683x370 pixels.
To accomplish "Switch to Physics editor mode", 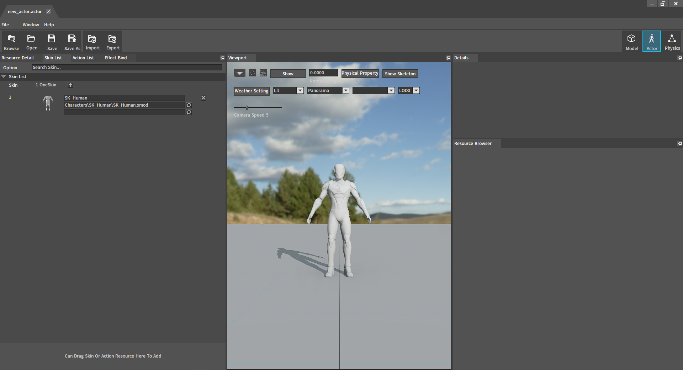I will click(672, 42).
